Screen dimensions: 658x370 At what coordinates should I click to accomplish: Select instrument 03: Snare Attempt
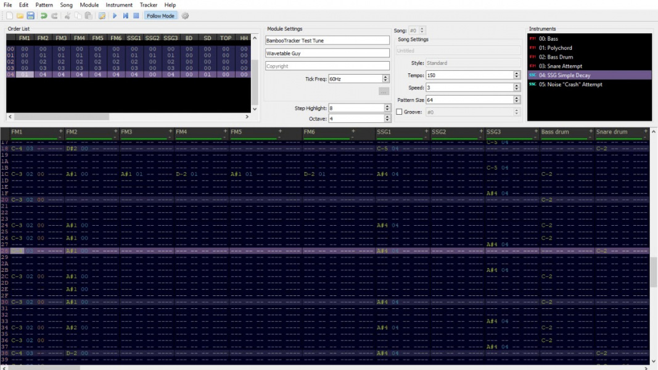point(590,66)
